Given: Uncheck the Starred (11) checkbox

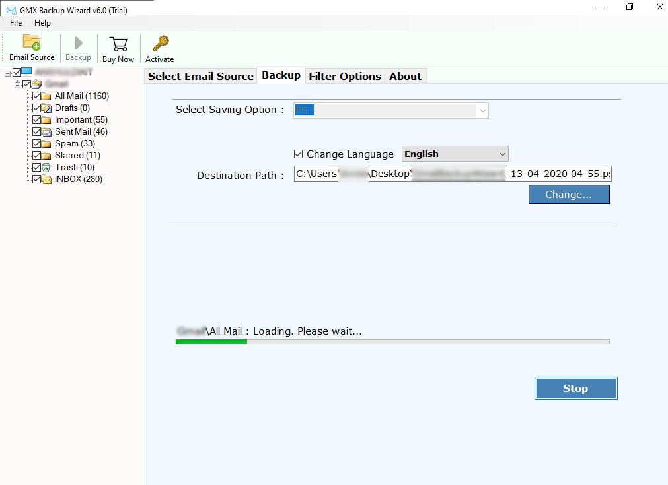Looking at the screenshot, I should (x=36, y=155).
